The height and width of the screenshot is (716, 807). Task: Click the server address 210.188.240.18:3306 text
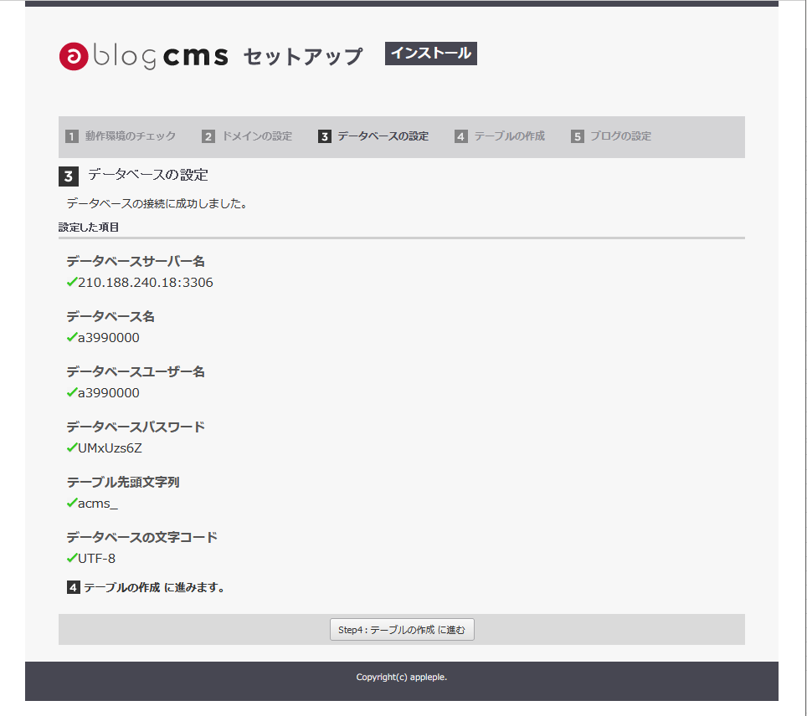pyautogui.click(x=146, y=283)
